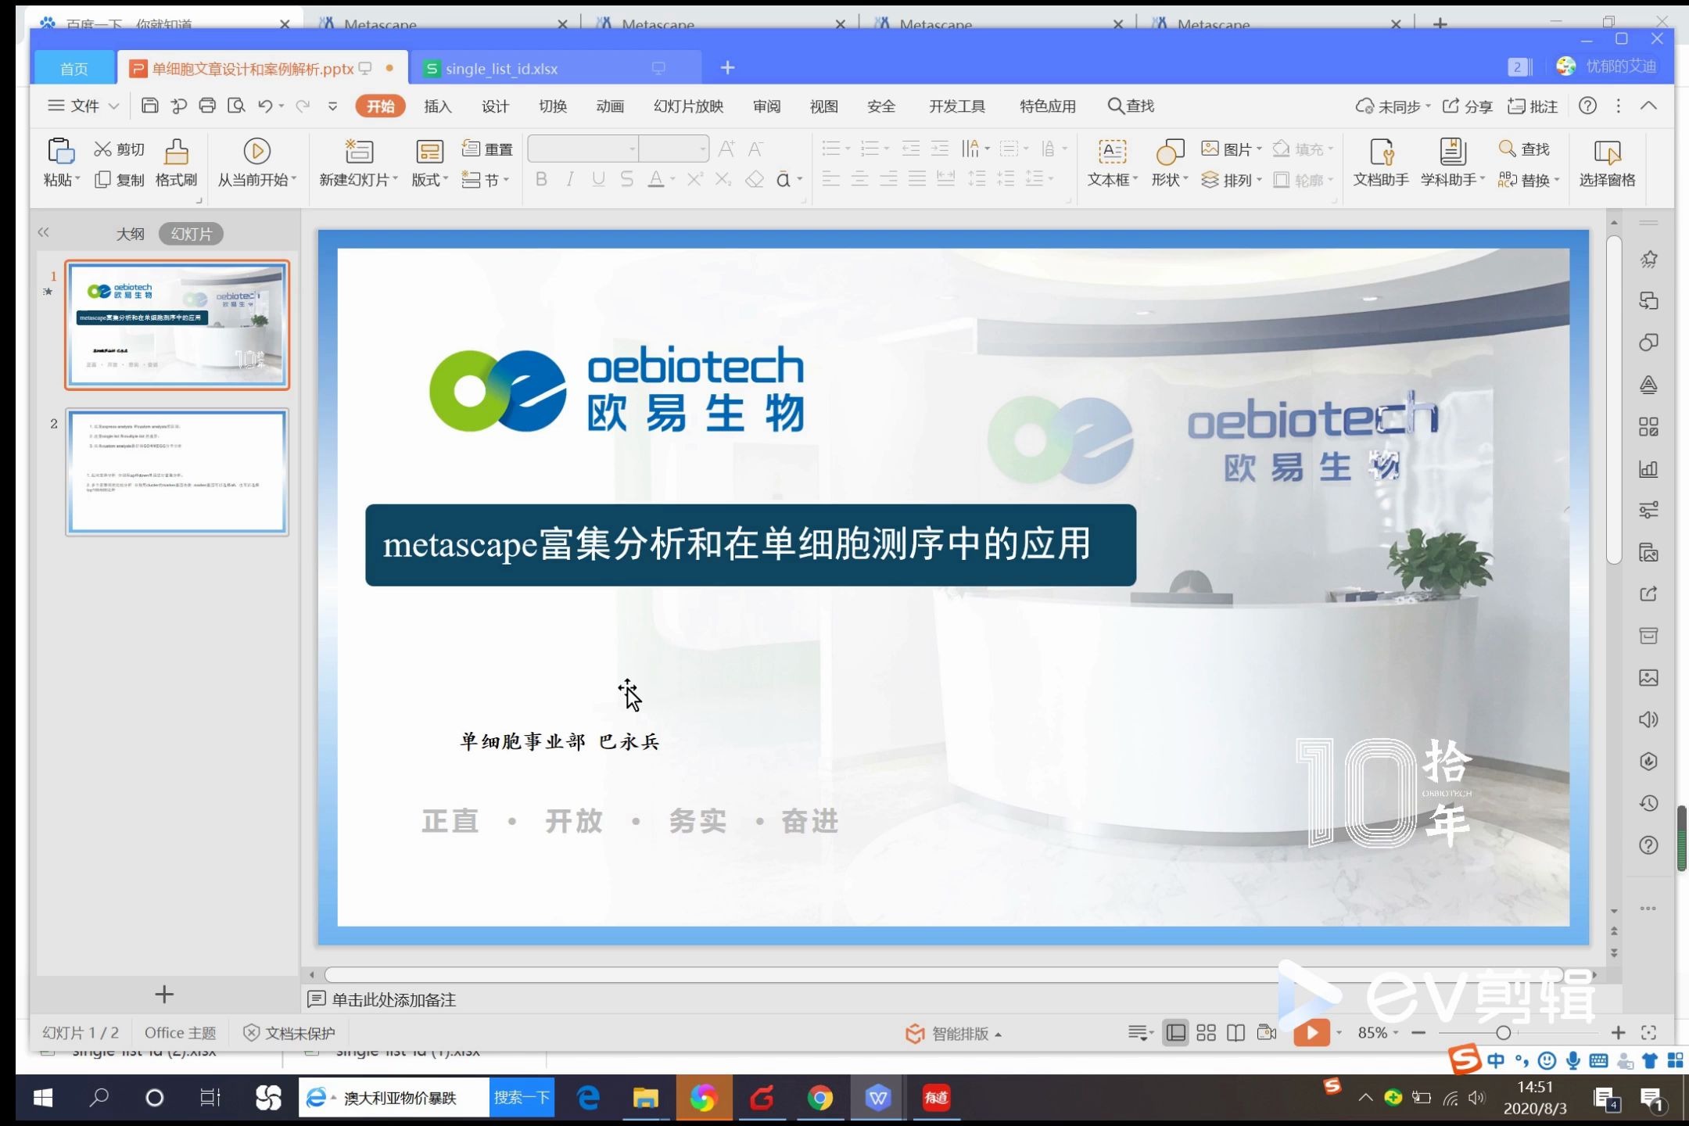Click the speaker icon in right sidebar
The height and width of the screenshot is (1126, 1689).
(1648, 719)
